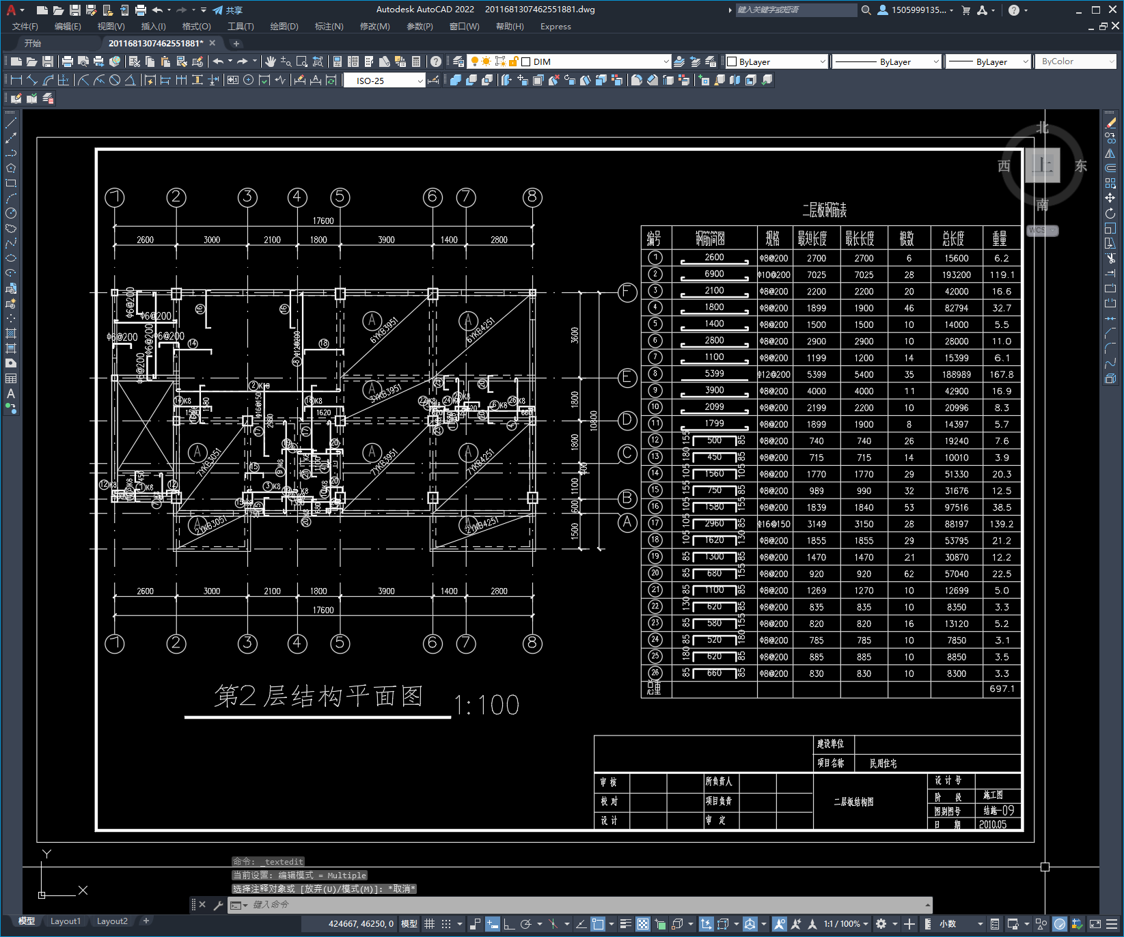Select the Erase tool in right toolbar

coord(1110,123)
